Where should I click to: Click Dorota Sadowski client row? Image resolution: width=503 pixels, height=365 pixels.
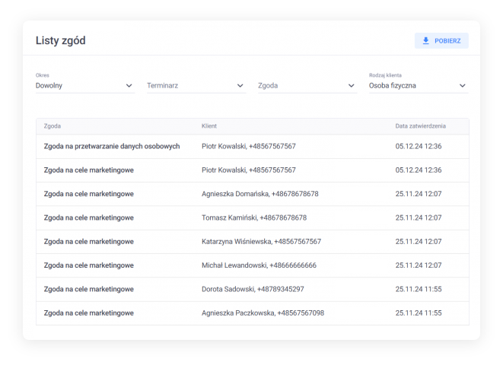[253, 289]
